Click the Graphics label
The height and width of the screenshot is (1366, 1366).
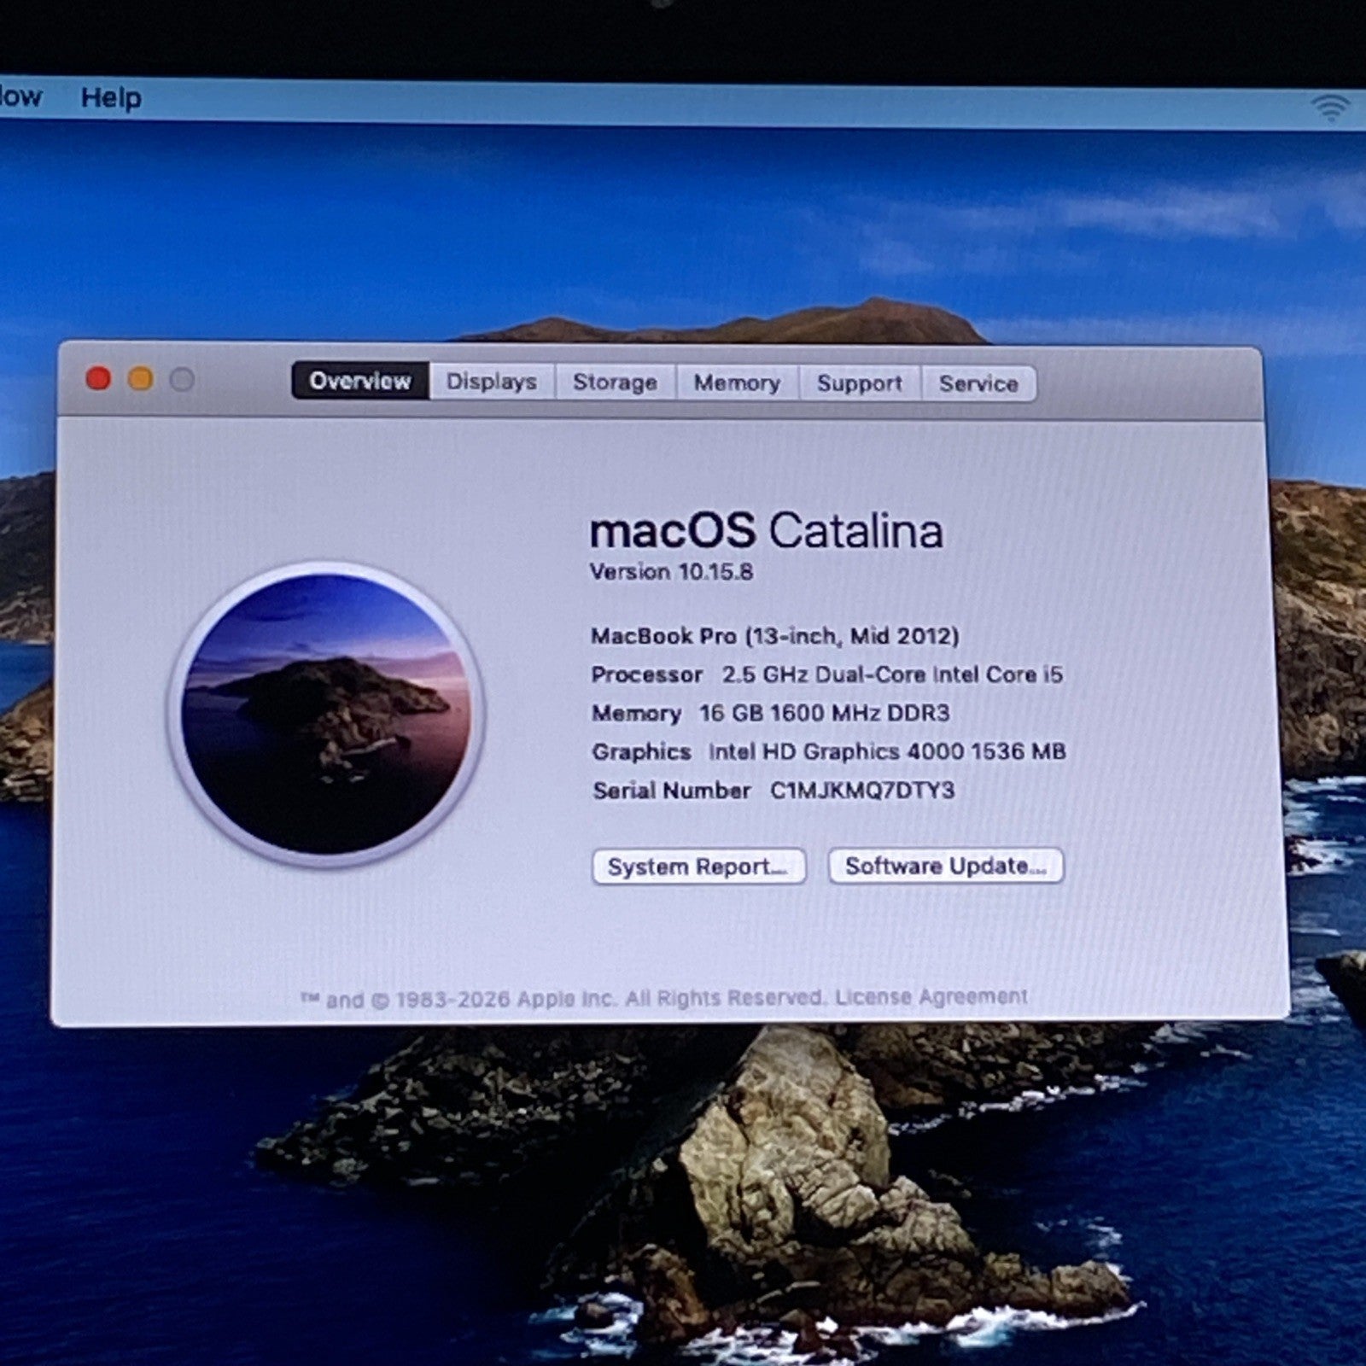click(641, 752)
